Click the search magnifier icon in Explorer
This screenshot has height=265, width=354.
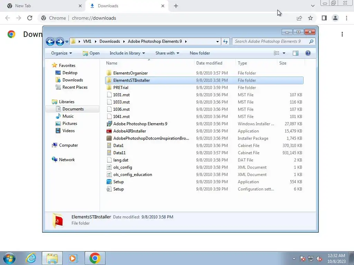coord(311,41)
